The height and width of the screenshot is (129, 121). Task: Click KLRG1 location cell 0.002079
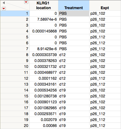coord(44,120)
